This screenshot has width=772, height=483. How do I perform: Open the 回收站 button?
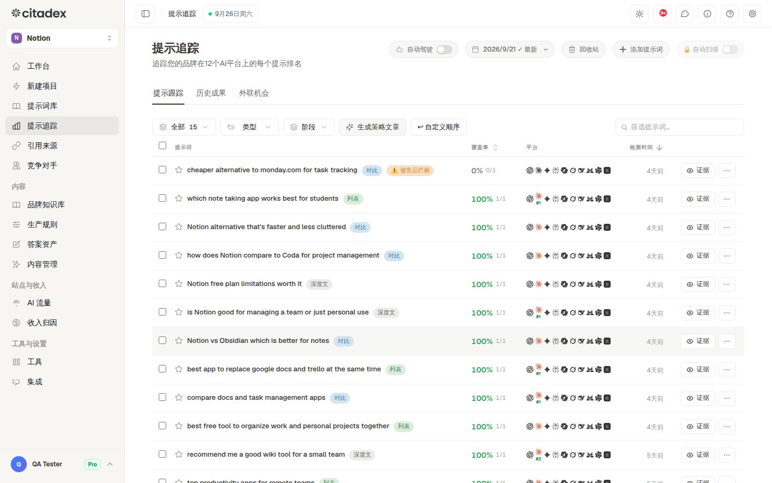583,49
